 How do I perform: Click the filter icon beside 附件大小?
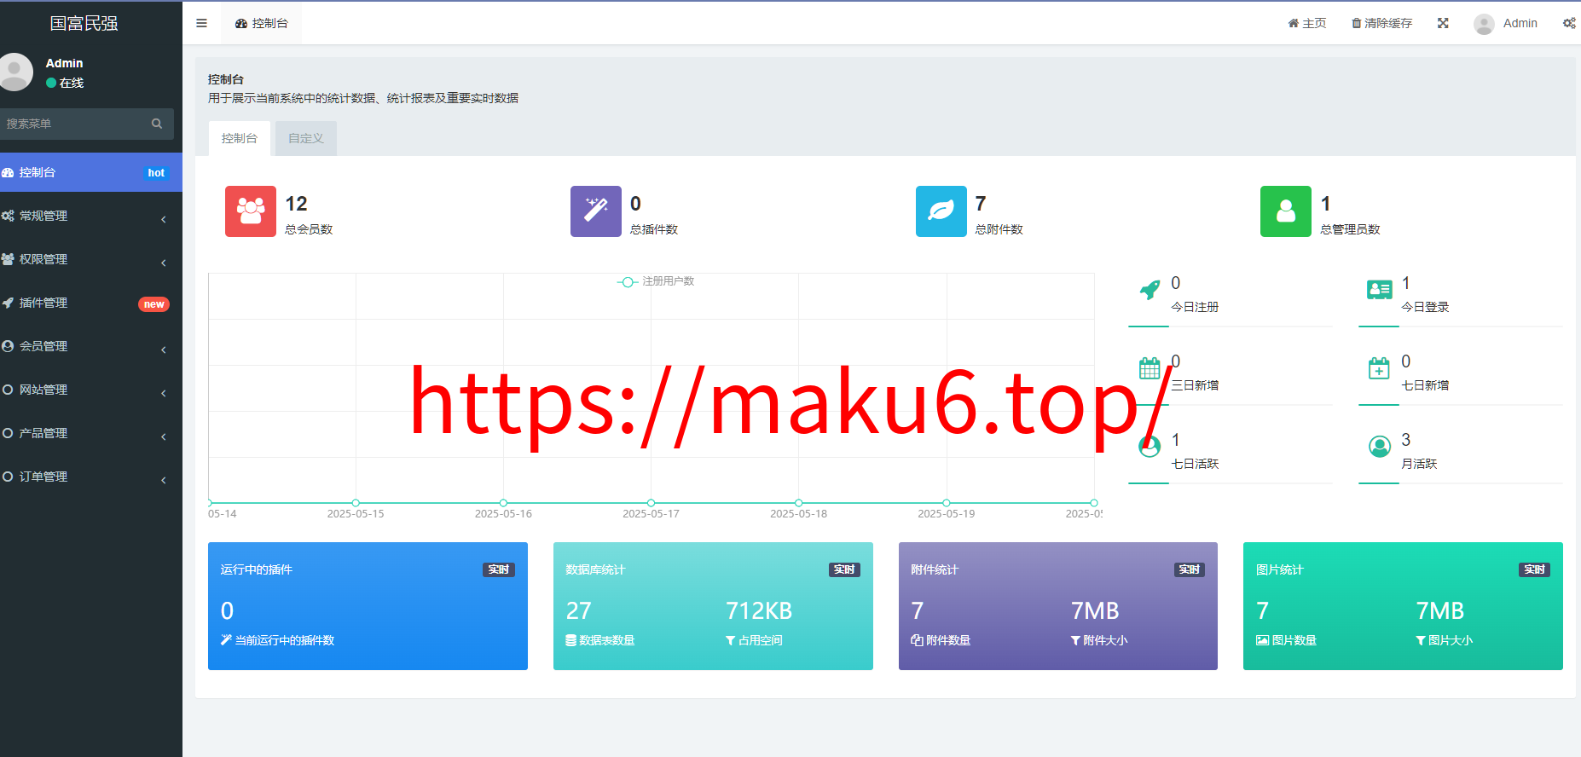[x=1075, y=640]
